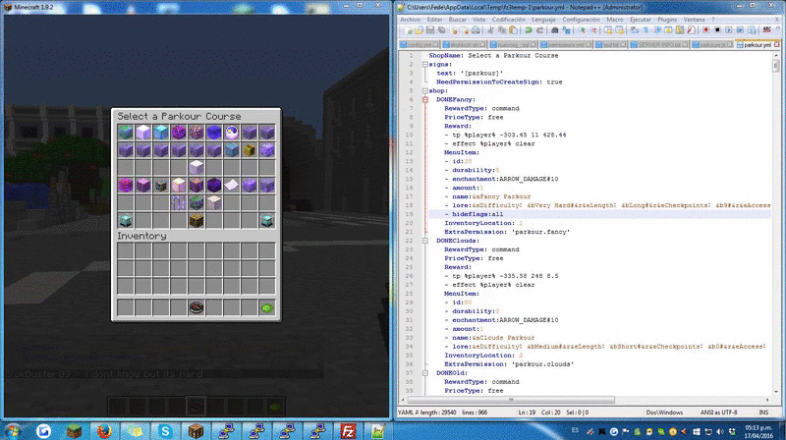Screen dimensions: 786x440
Task: Collapse the DONEFancy fold marker on line 6
Action: (x=425, y=100)
